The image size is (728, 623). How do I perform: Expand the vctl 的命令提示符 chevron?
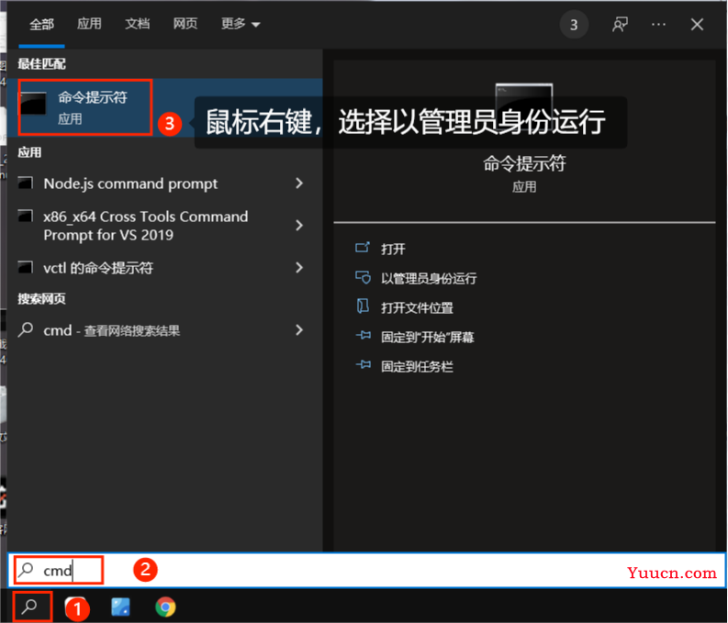coord(299,268)
